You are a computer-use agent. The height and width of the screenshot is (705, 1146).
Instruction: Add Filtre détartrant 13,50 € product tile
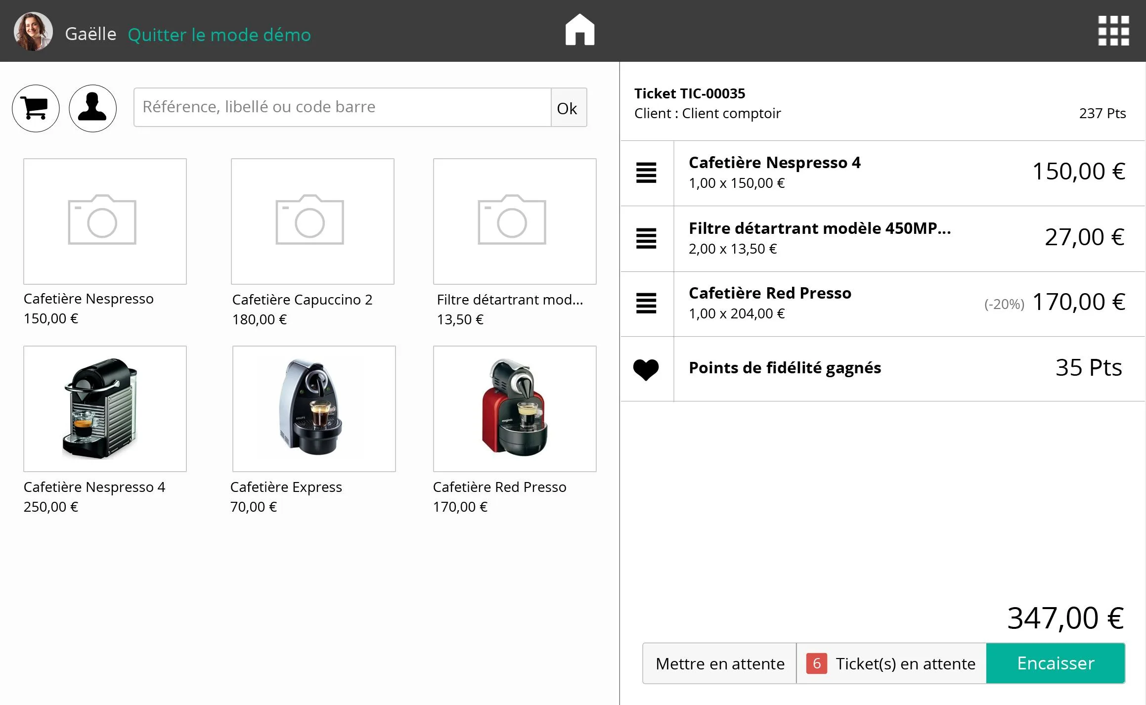click(x=515, y=221)
